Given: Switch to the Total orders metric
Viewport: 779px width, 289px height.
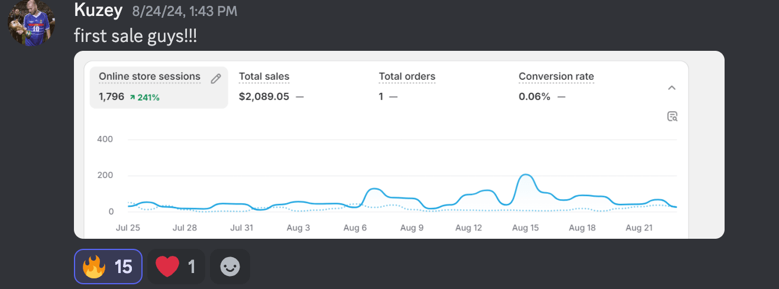Looking at the screenshot, I should (407, 77).
